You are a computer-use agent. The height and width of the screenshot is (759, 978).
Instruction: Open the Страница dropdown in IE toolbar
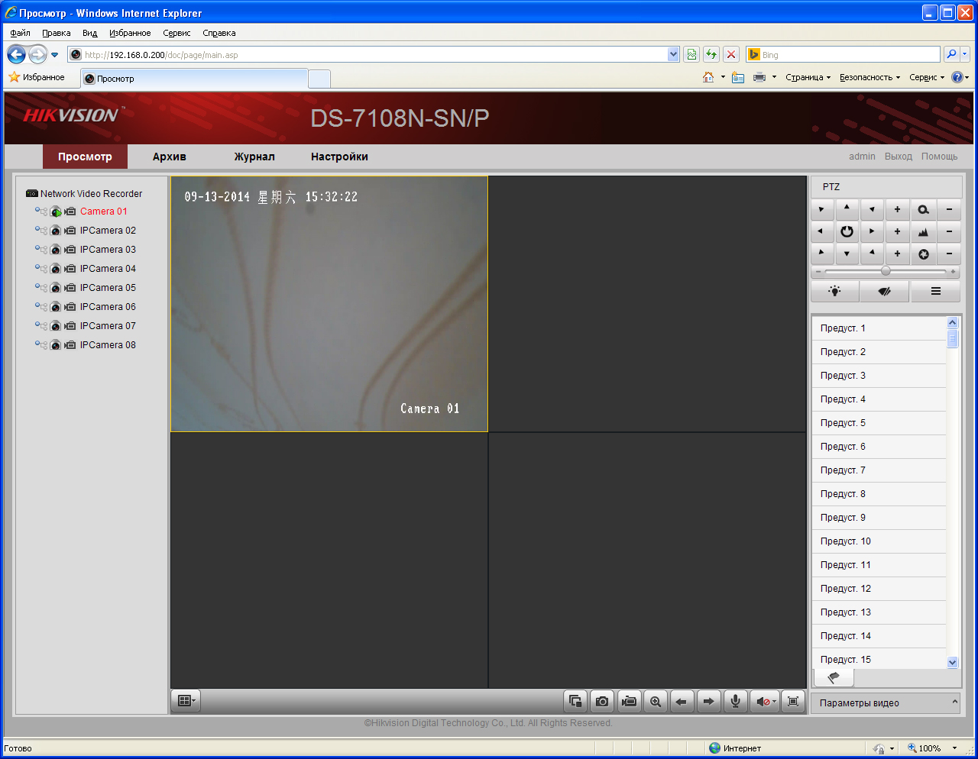[x=808, y=77]
